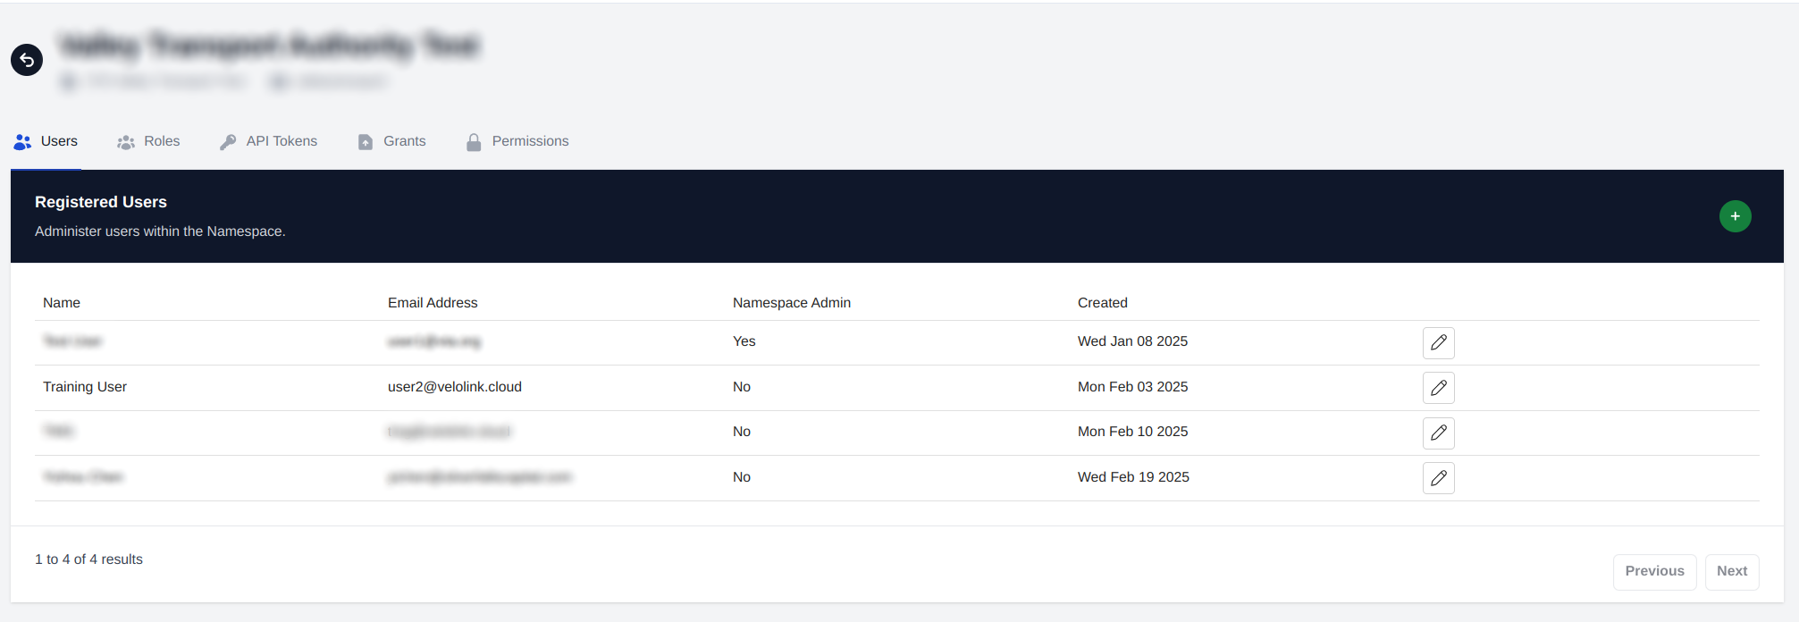
Task: Click the Registered Users heading
Action: click(101, 202)
